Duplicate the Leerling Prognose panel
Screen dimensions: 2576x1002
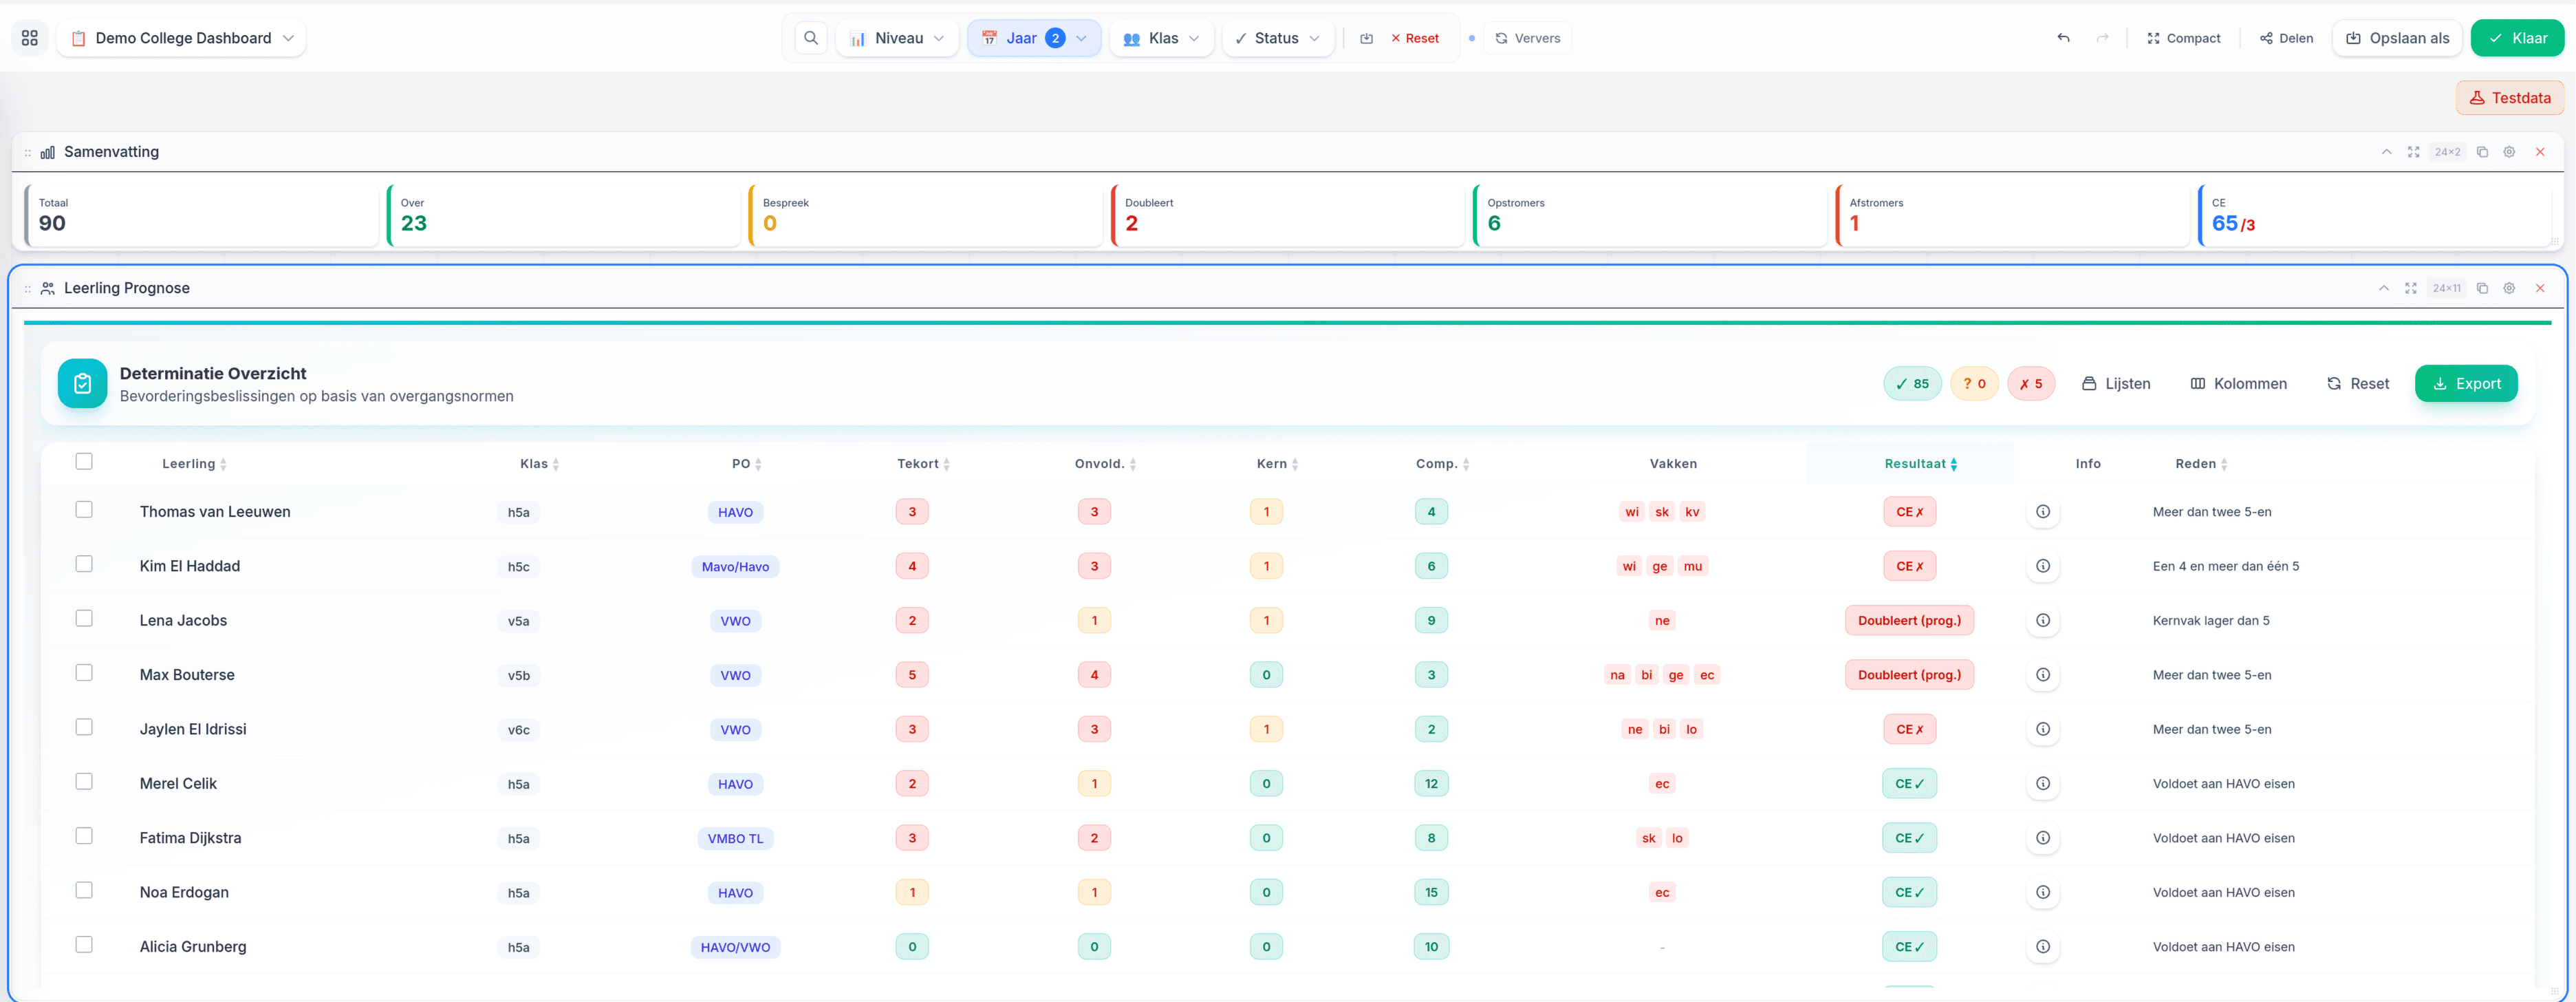click(x=2481, y=288)
